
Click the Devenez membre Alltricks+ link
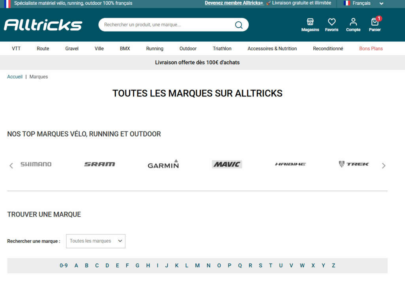point(234,3)
